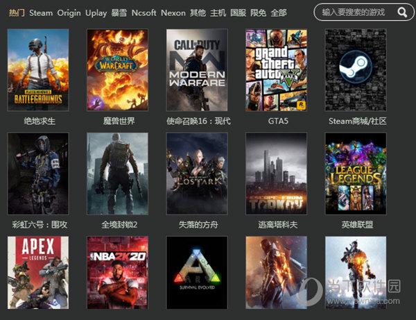This screenshot has height=320, width=416.
Task: Select the Lost Ark cover
Action: coord(197,174)
